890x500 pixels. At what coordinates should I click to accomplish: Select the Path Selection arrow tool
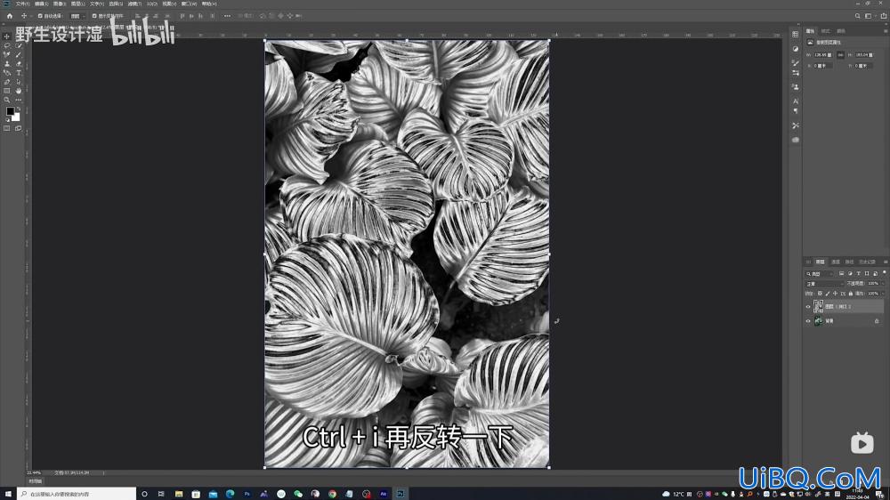tap(18, 82)
